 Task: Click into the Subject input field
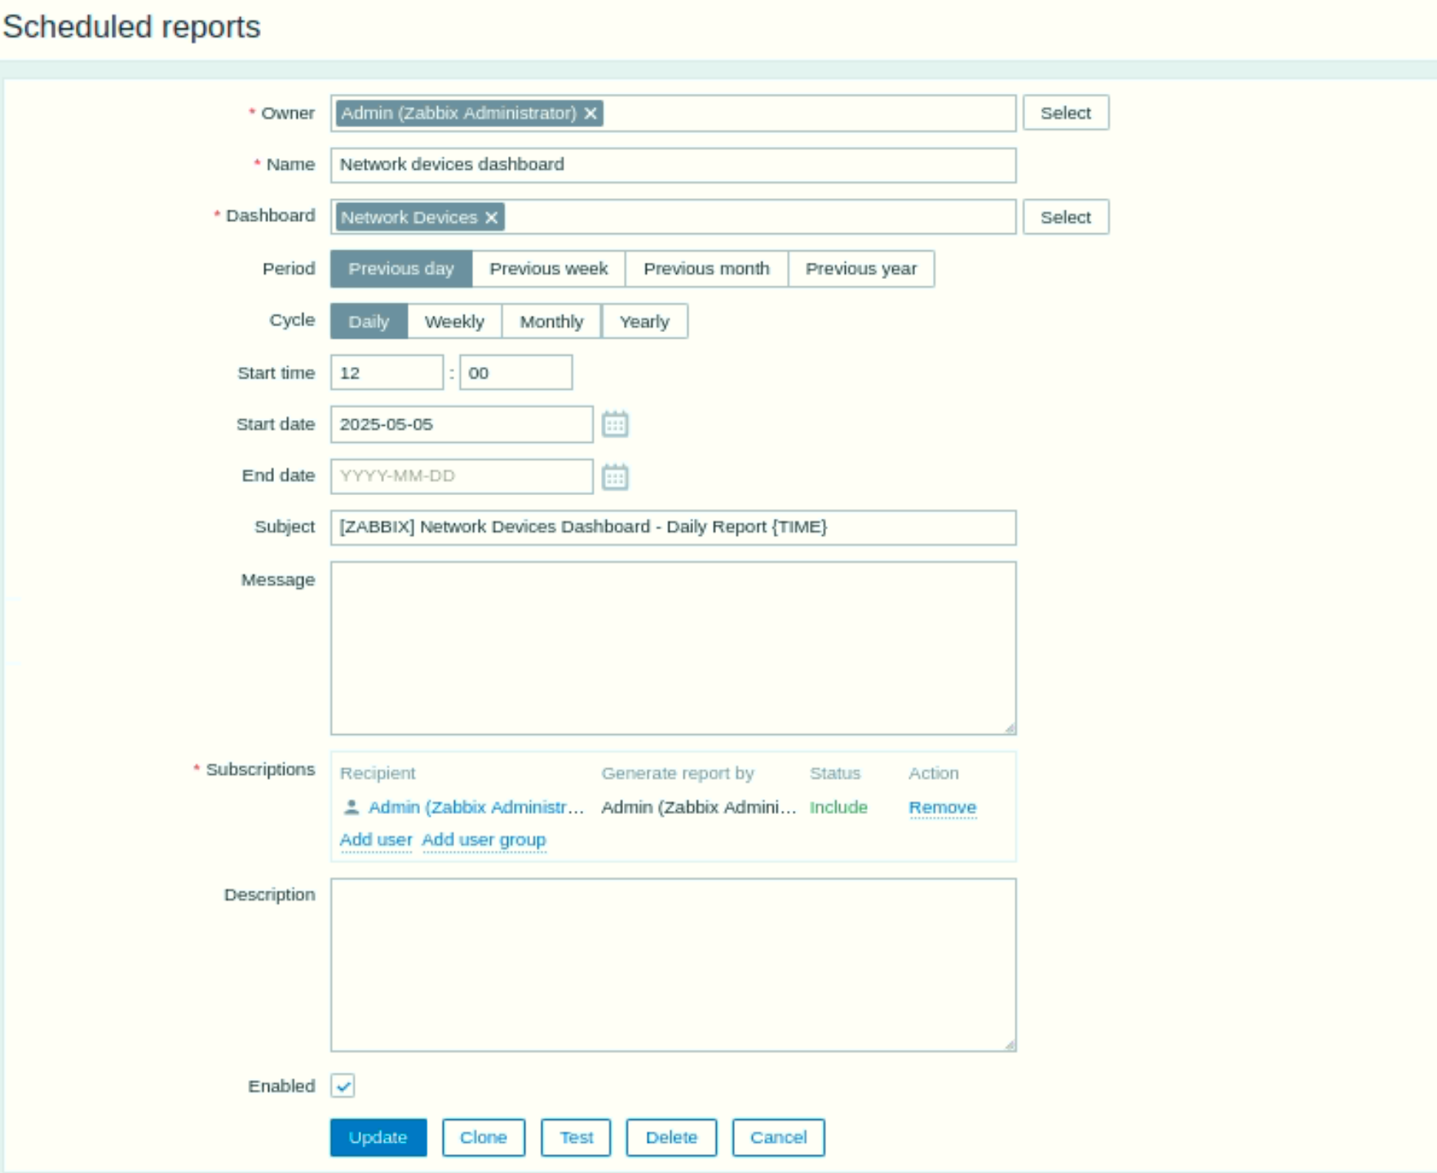[x=673, y=528]
